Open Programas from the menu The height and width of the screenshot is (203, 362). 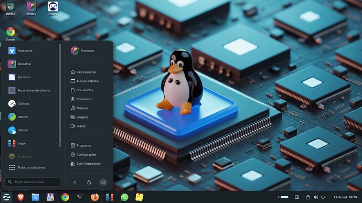(81, 145)
